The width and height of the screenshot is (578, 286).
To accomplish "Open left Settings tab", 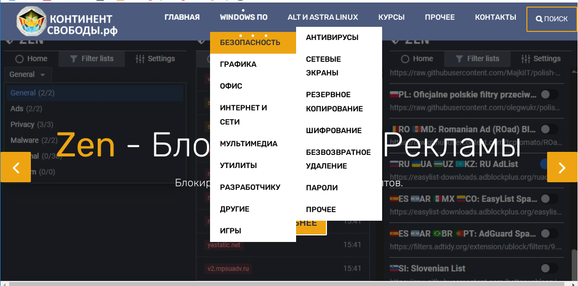I will [x=155, y=59].
